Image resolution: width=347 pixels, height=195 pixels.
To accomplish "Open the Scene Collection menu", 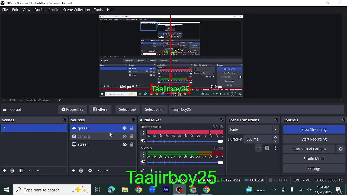I will point(76,10).
